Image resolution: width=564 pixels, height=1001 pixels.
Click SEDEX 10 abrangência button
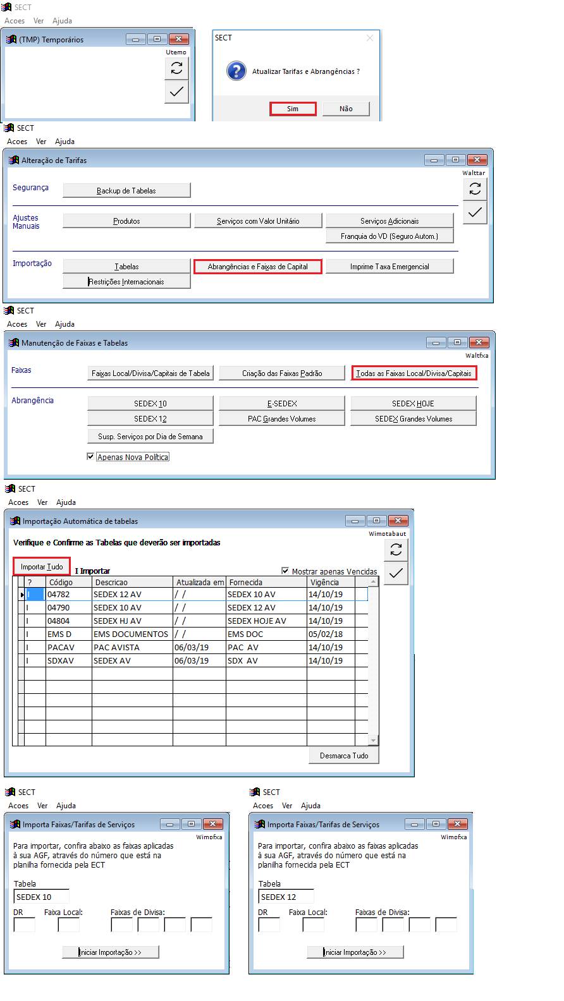tap(150, 403)
